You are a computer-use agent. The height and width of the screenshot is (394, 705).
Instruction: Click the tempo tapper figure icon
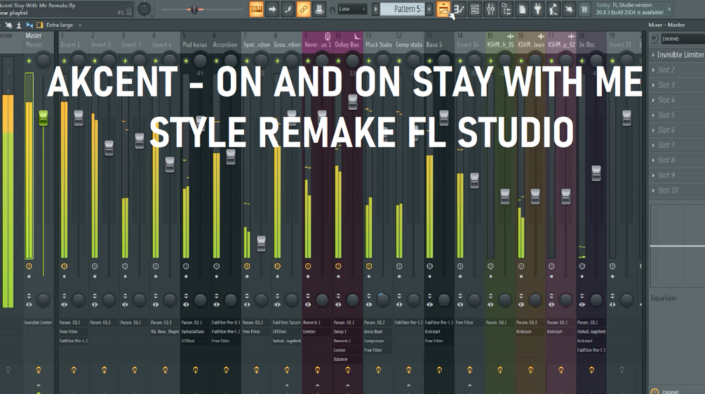(553, 9)
